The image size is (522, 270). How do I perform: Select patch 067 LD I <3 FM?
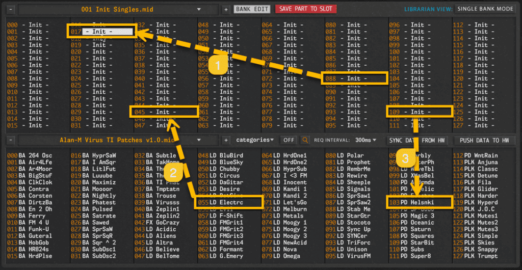click(x=284, y=176)
